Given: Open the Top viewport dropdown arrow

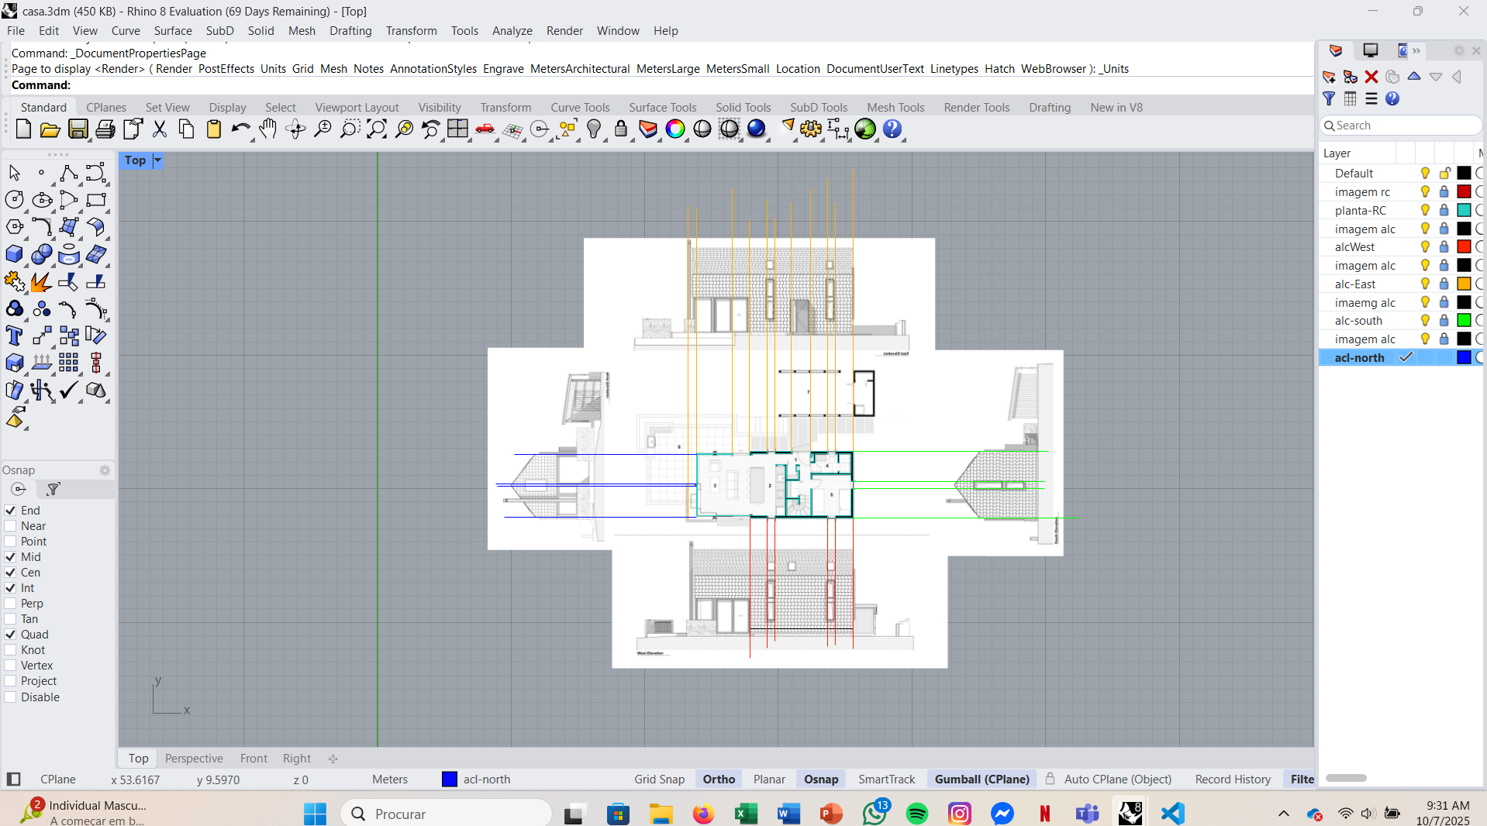Looking at the screenshot, I should (157, 160).
